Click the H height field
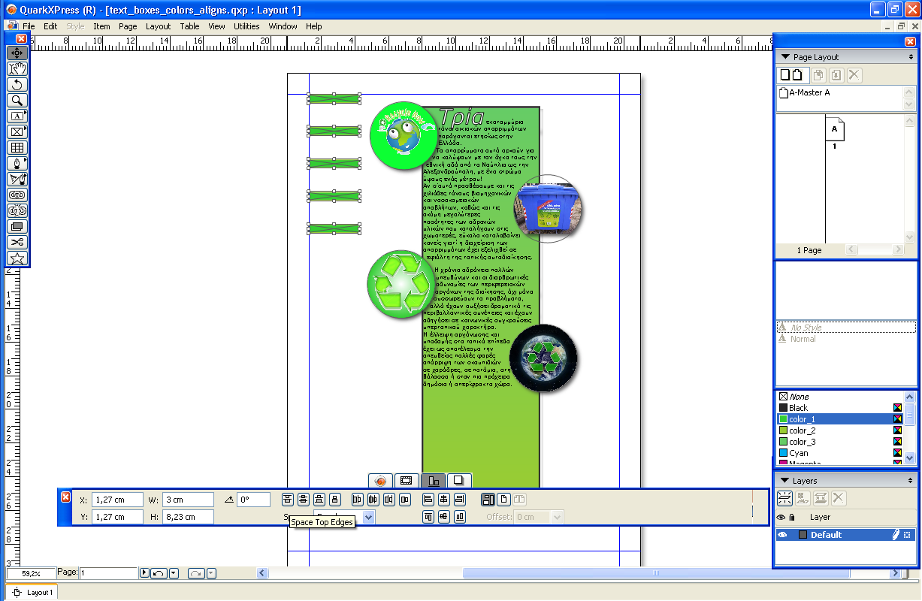The width and height of the screenshot is (922, 601). coord(188,517)
